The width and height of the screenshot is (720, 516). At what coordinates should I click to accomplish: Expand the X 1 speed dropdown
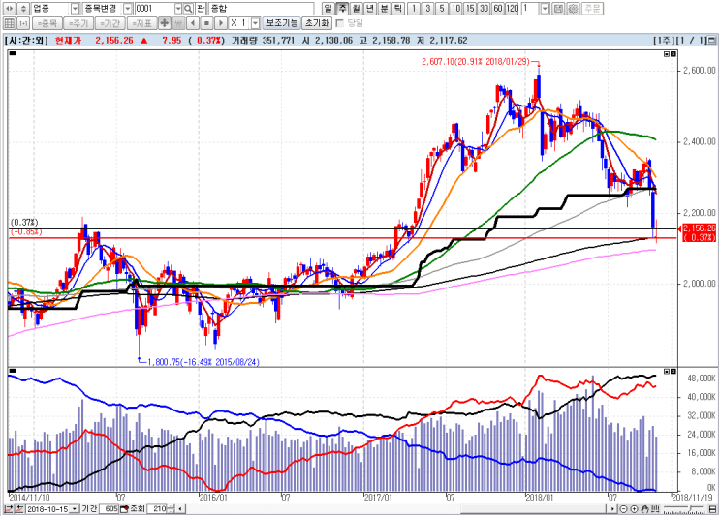coord(255,23)
